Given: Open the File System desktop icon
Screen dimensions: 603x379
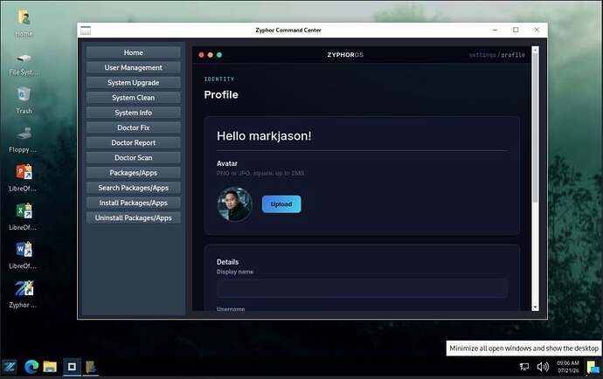Looking at the screenshot, I should [24, 58].
